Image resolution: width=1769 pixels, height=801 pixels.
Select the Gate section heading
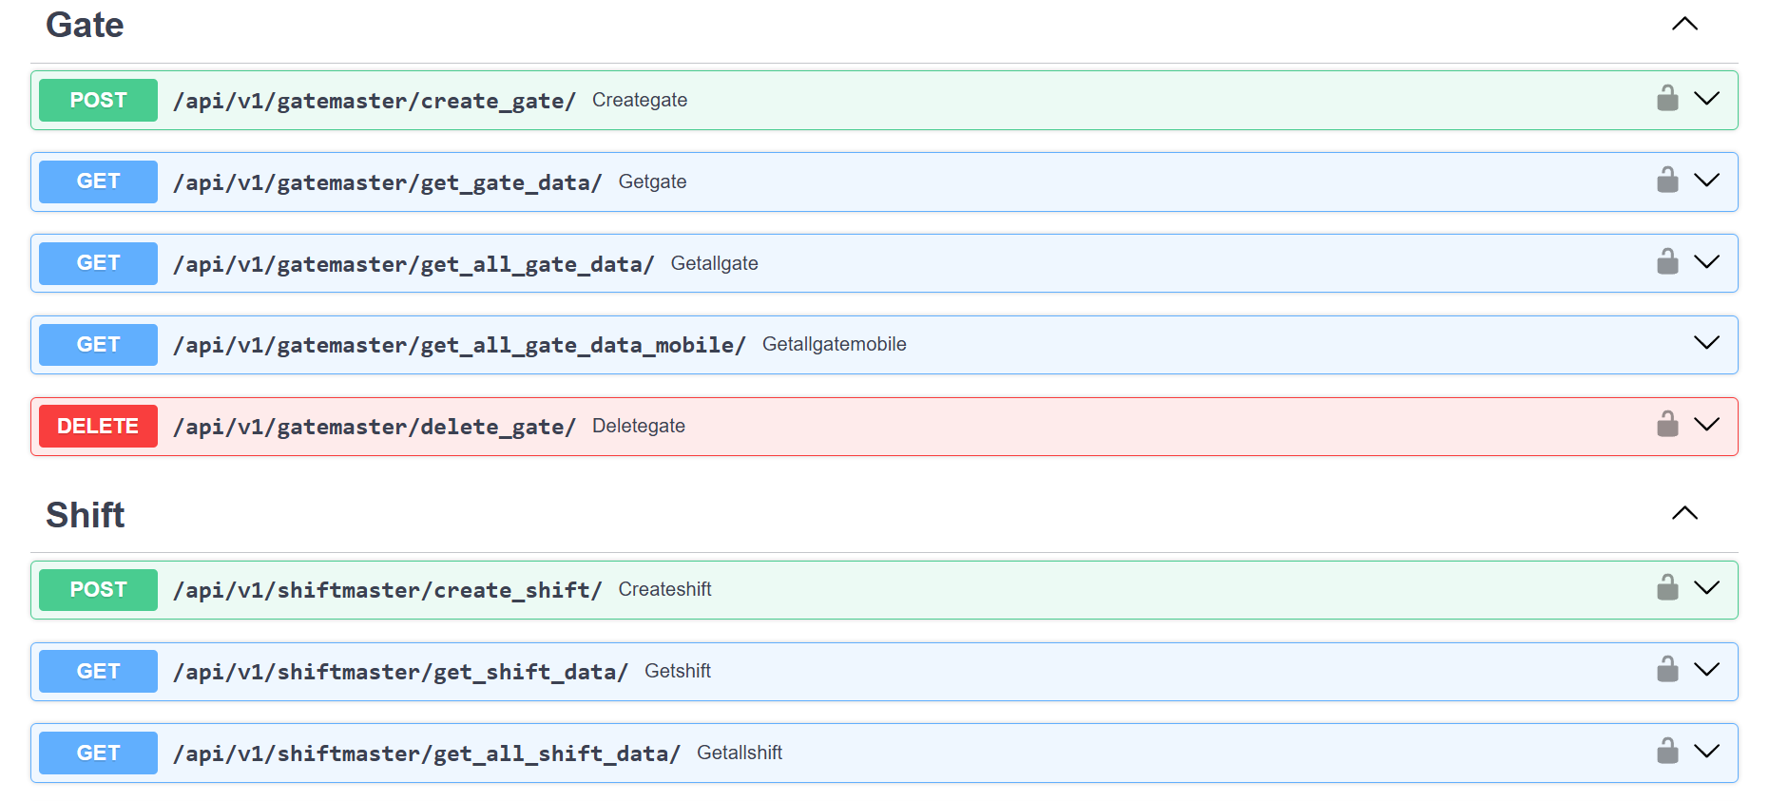point(85,25)
